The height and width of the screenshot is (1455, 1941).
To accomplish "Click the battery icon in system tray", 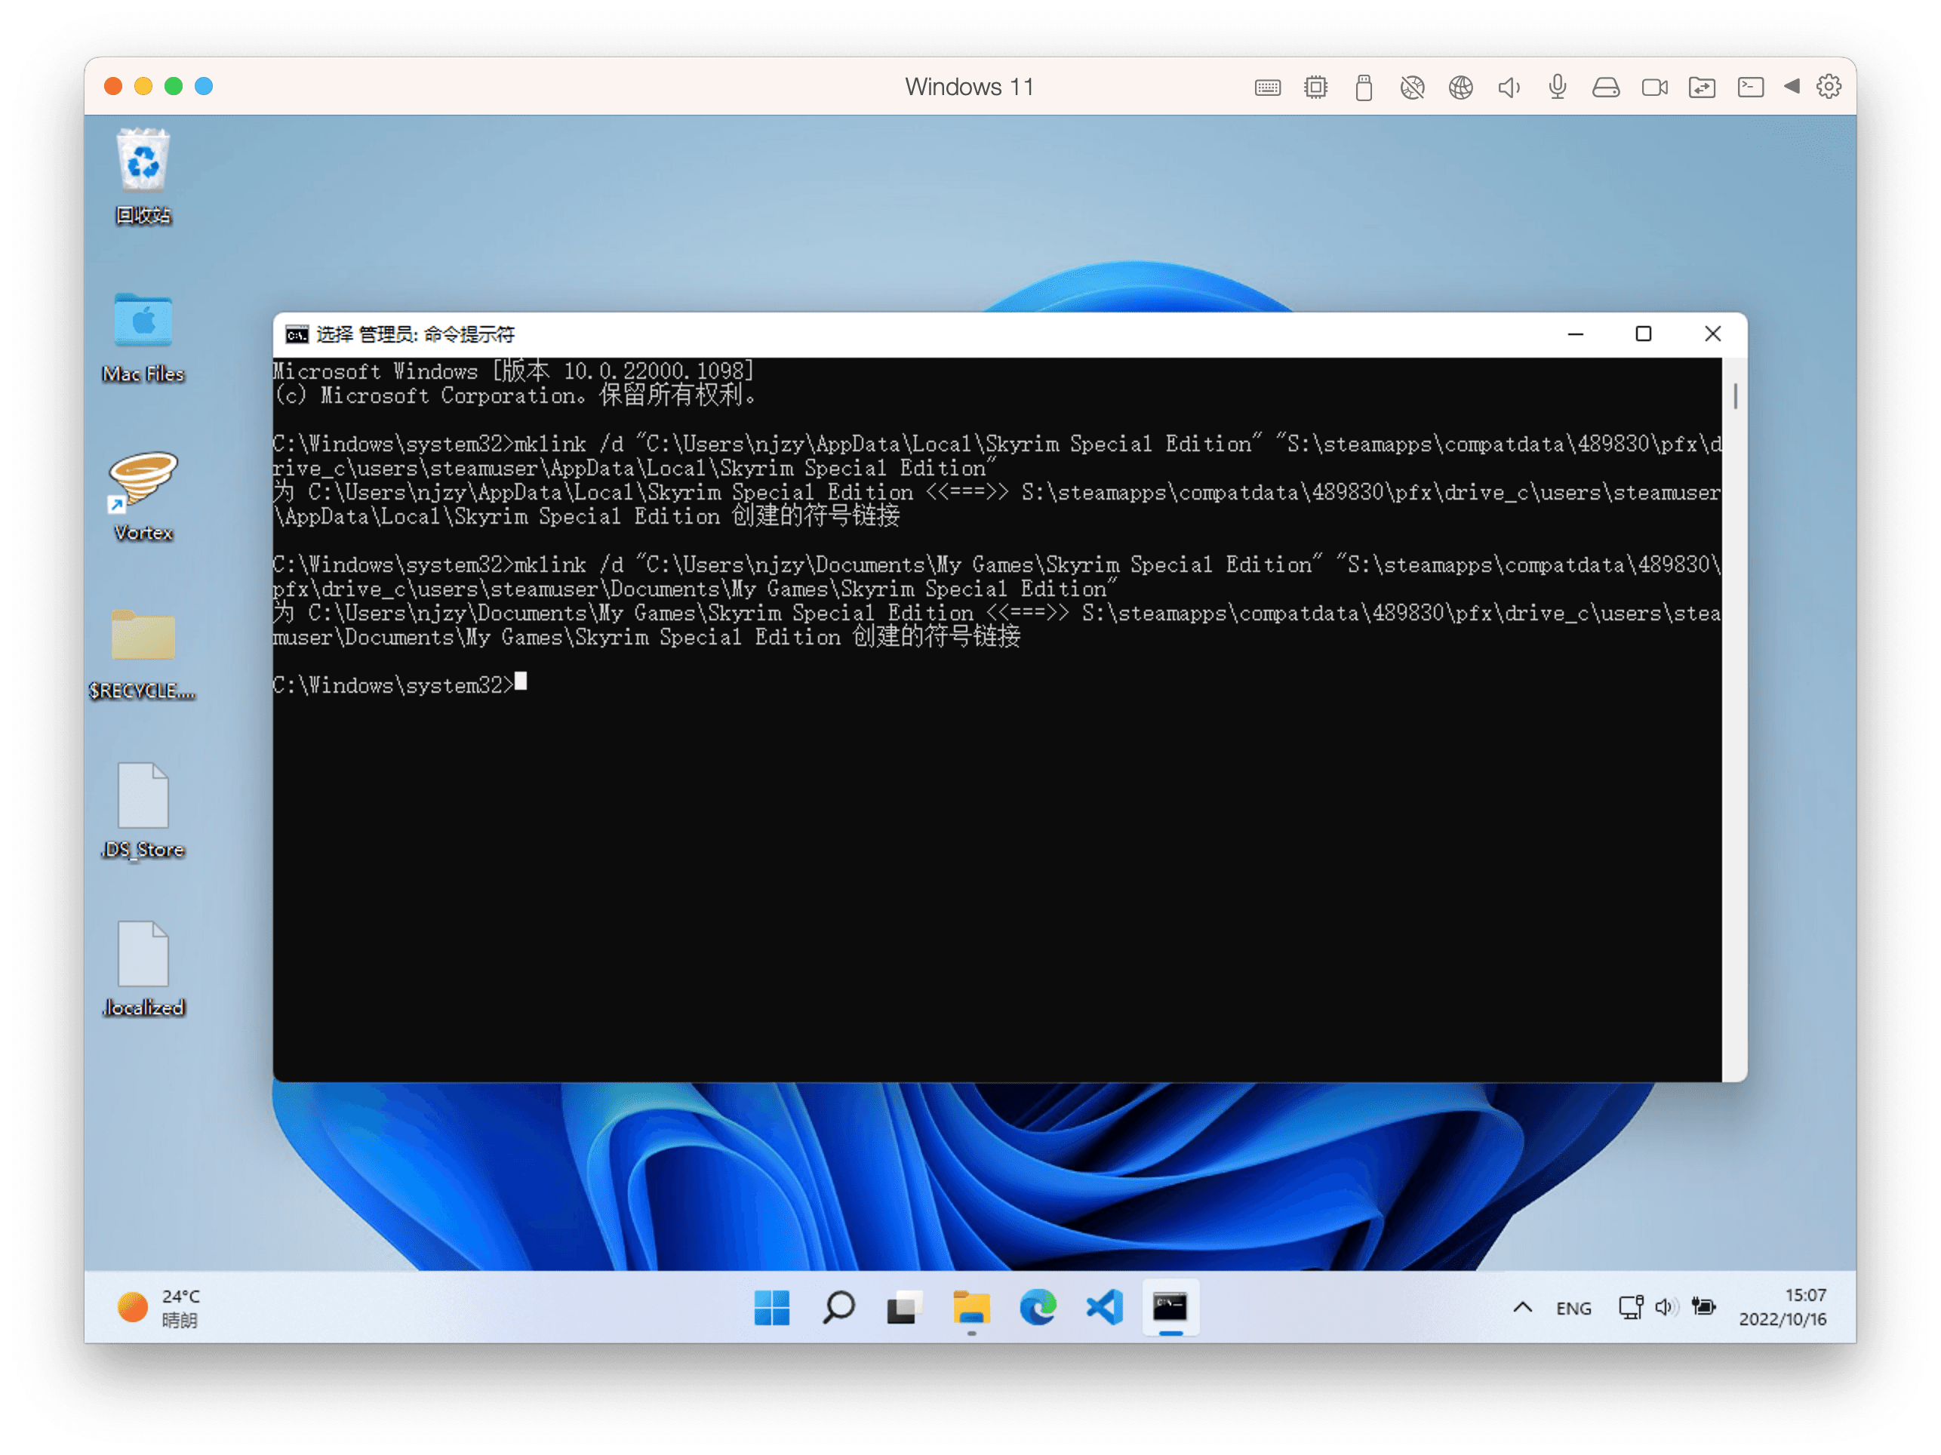I will tap(1703, 1308).
